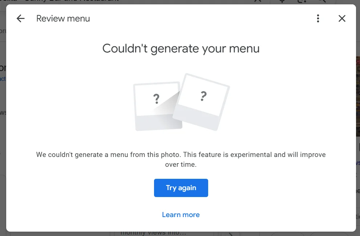Close the Review menu dialog
The height and width of the screenshot is (236, 360).
point(342,19)
